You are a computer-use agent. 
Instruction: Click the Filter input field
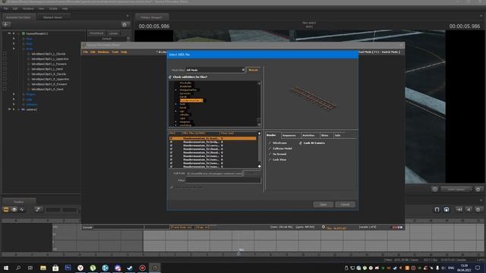(x=223, y=180)
